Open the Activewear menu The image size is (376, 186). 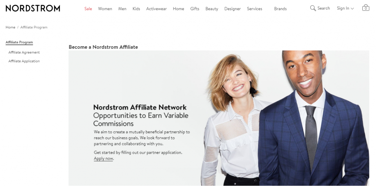156,9
